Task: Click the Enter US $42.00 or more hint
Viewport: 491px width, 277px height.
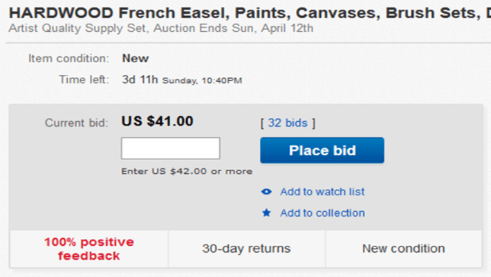Action: tap(187, 171)
